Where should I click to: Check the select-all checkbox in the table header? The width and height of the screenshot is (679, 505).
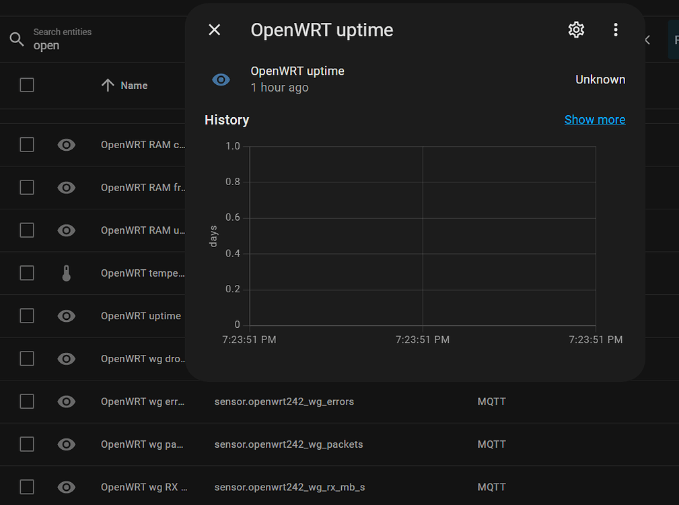click(x=26, y=85)
